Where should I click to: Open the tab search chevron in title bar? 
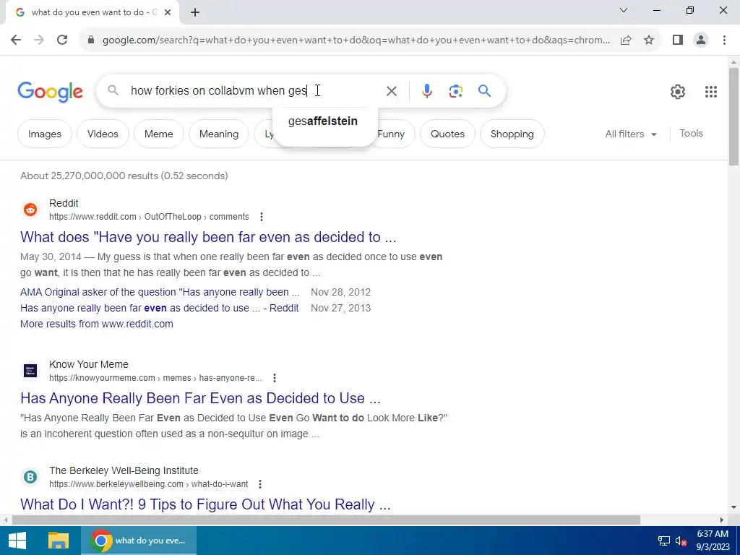coord(624,10)
